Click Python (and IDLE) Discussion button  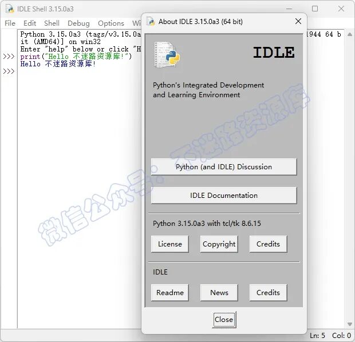(224, 167)
